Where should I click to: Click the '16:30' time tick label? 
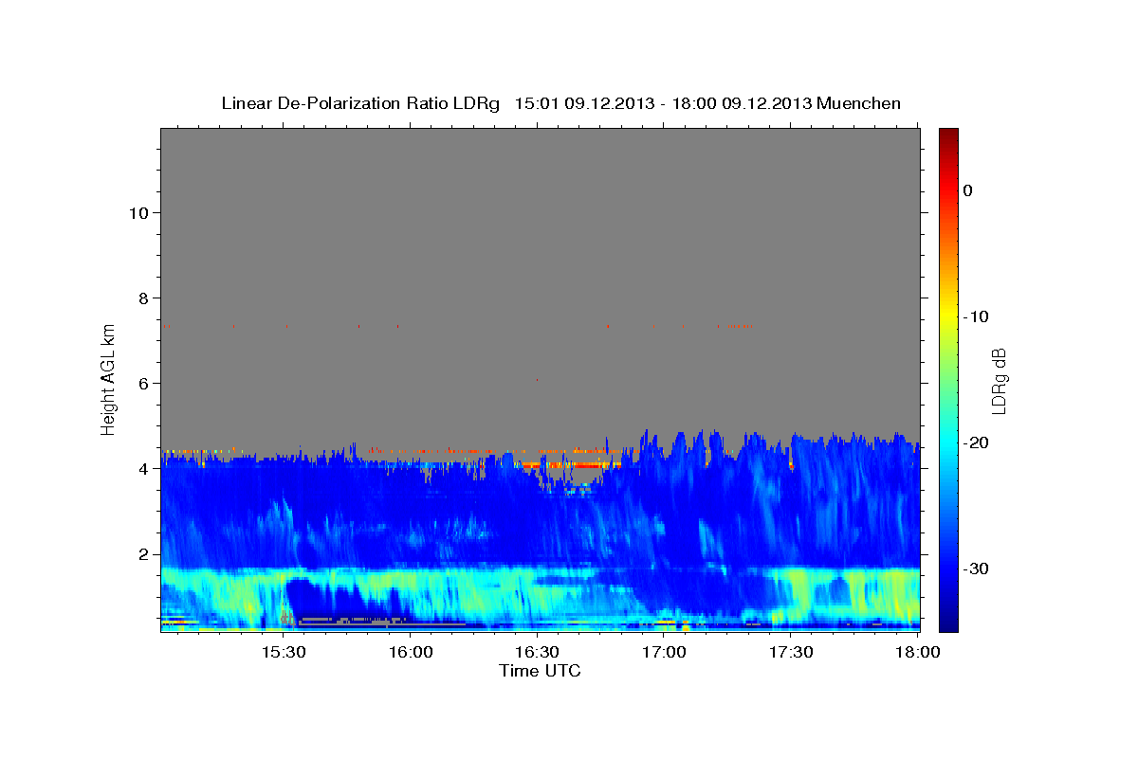coord(537,653)
